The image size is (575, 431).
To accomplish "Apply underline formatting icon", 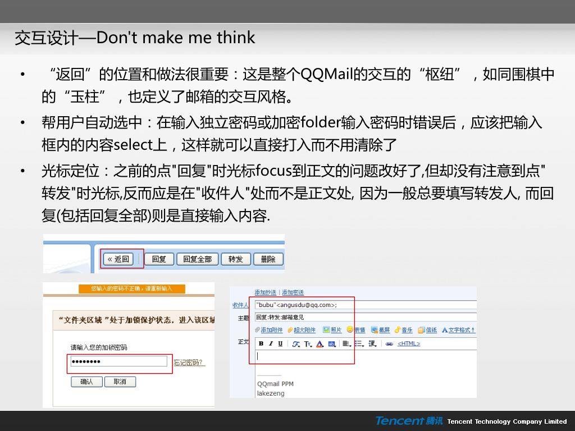I will pos(280,344).
